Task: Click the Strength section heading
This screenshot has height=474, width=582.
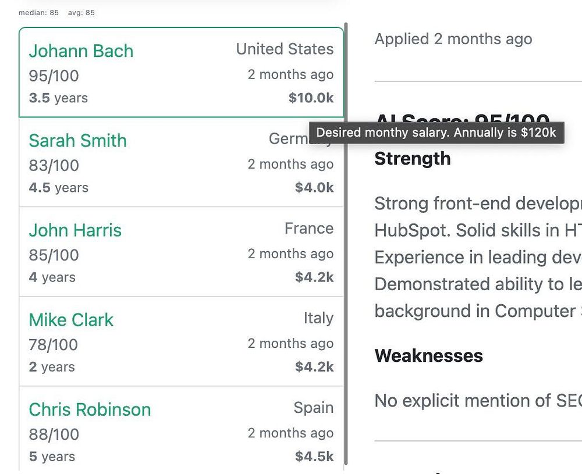Action: coord(412,158)
